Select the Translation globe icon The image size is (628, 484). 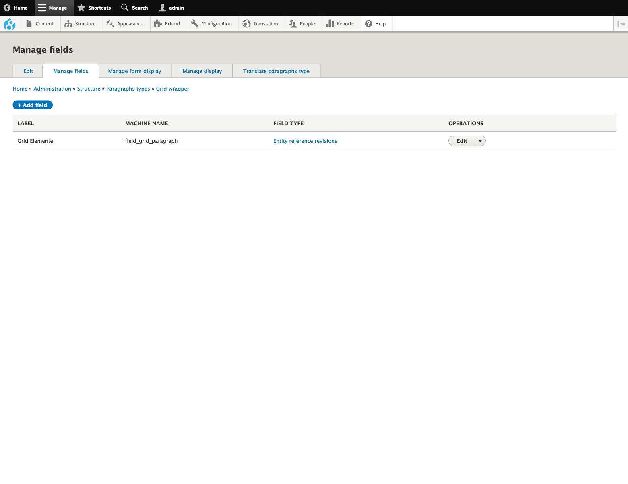click(x=246, y=23)
